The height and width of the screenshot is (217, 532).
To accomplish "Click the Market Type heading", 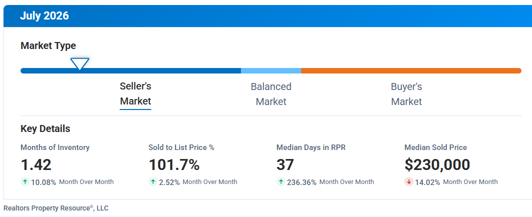I will (48, 45).
